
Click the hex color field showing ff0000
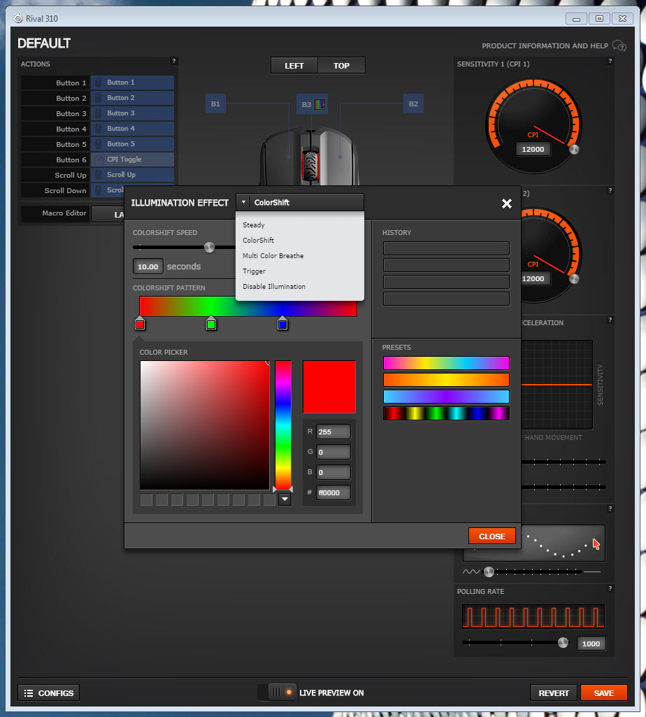(333, 492)
